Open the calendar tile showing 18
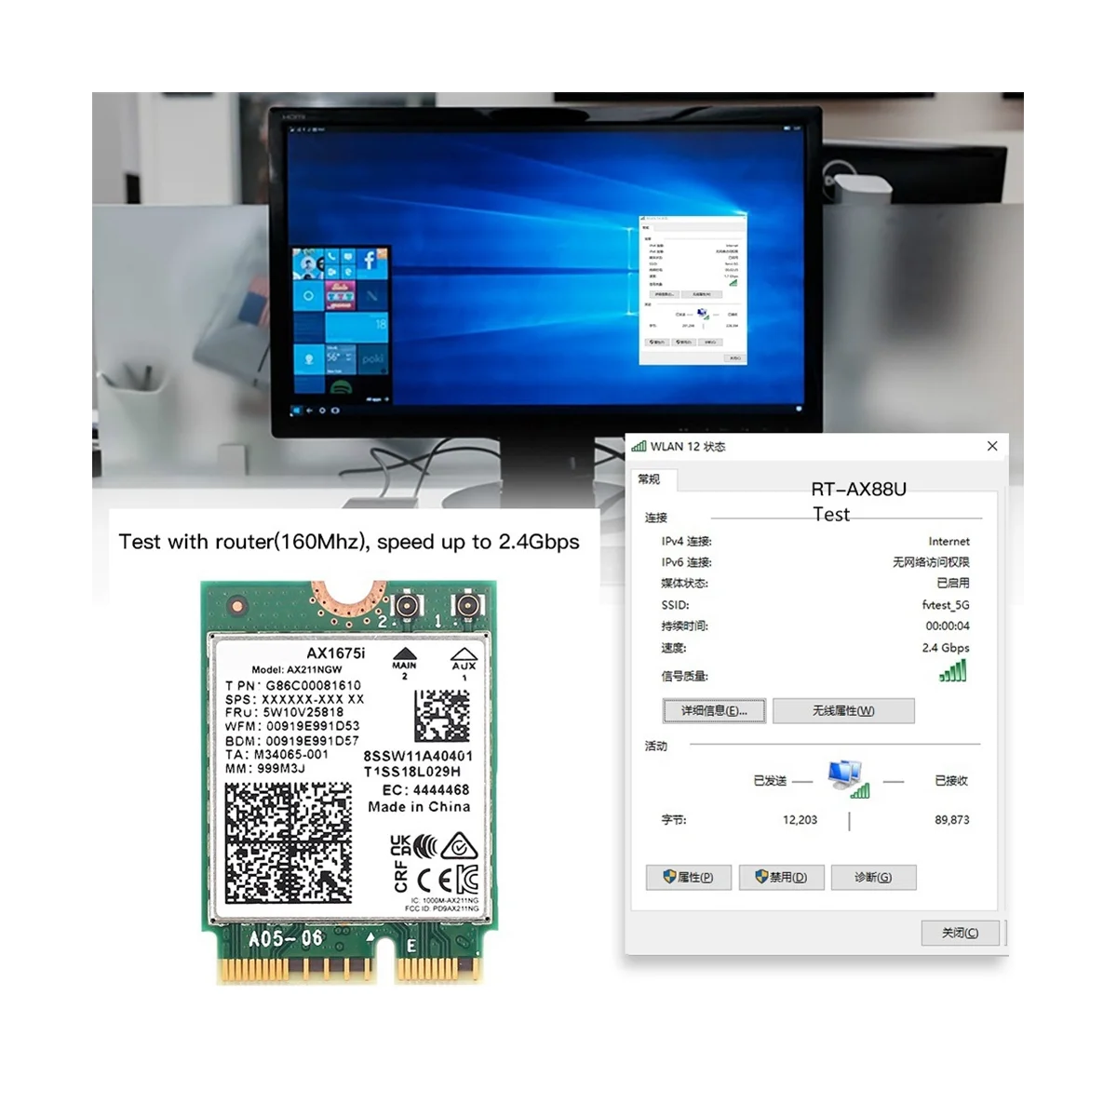The width and height of the screenshot is (1117, 1117). 357,327
